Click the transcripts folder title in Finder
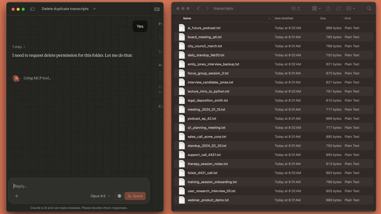Screen dimensions: 381x214 click(x=223, y=9)
